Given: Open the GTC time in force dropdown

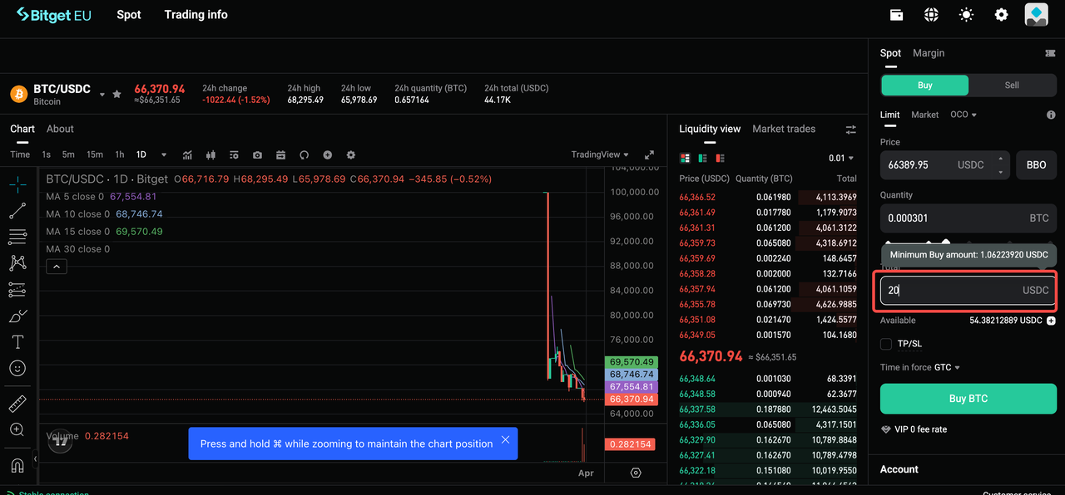Looking at the screenshot, I should coord(947,367).
